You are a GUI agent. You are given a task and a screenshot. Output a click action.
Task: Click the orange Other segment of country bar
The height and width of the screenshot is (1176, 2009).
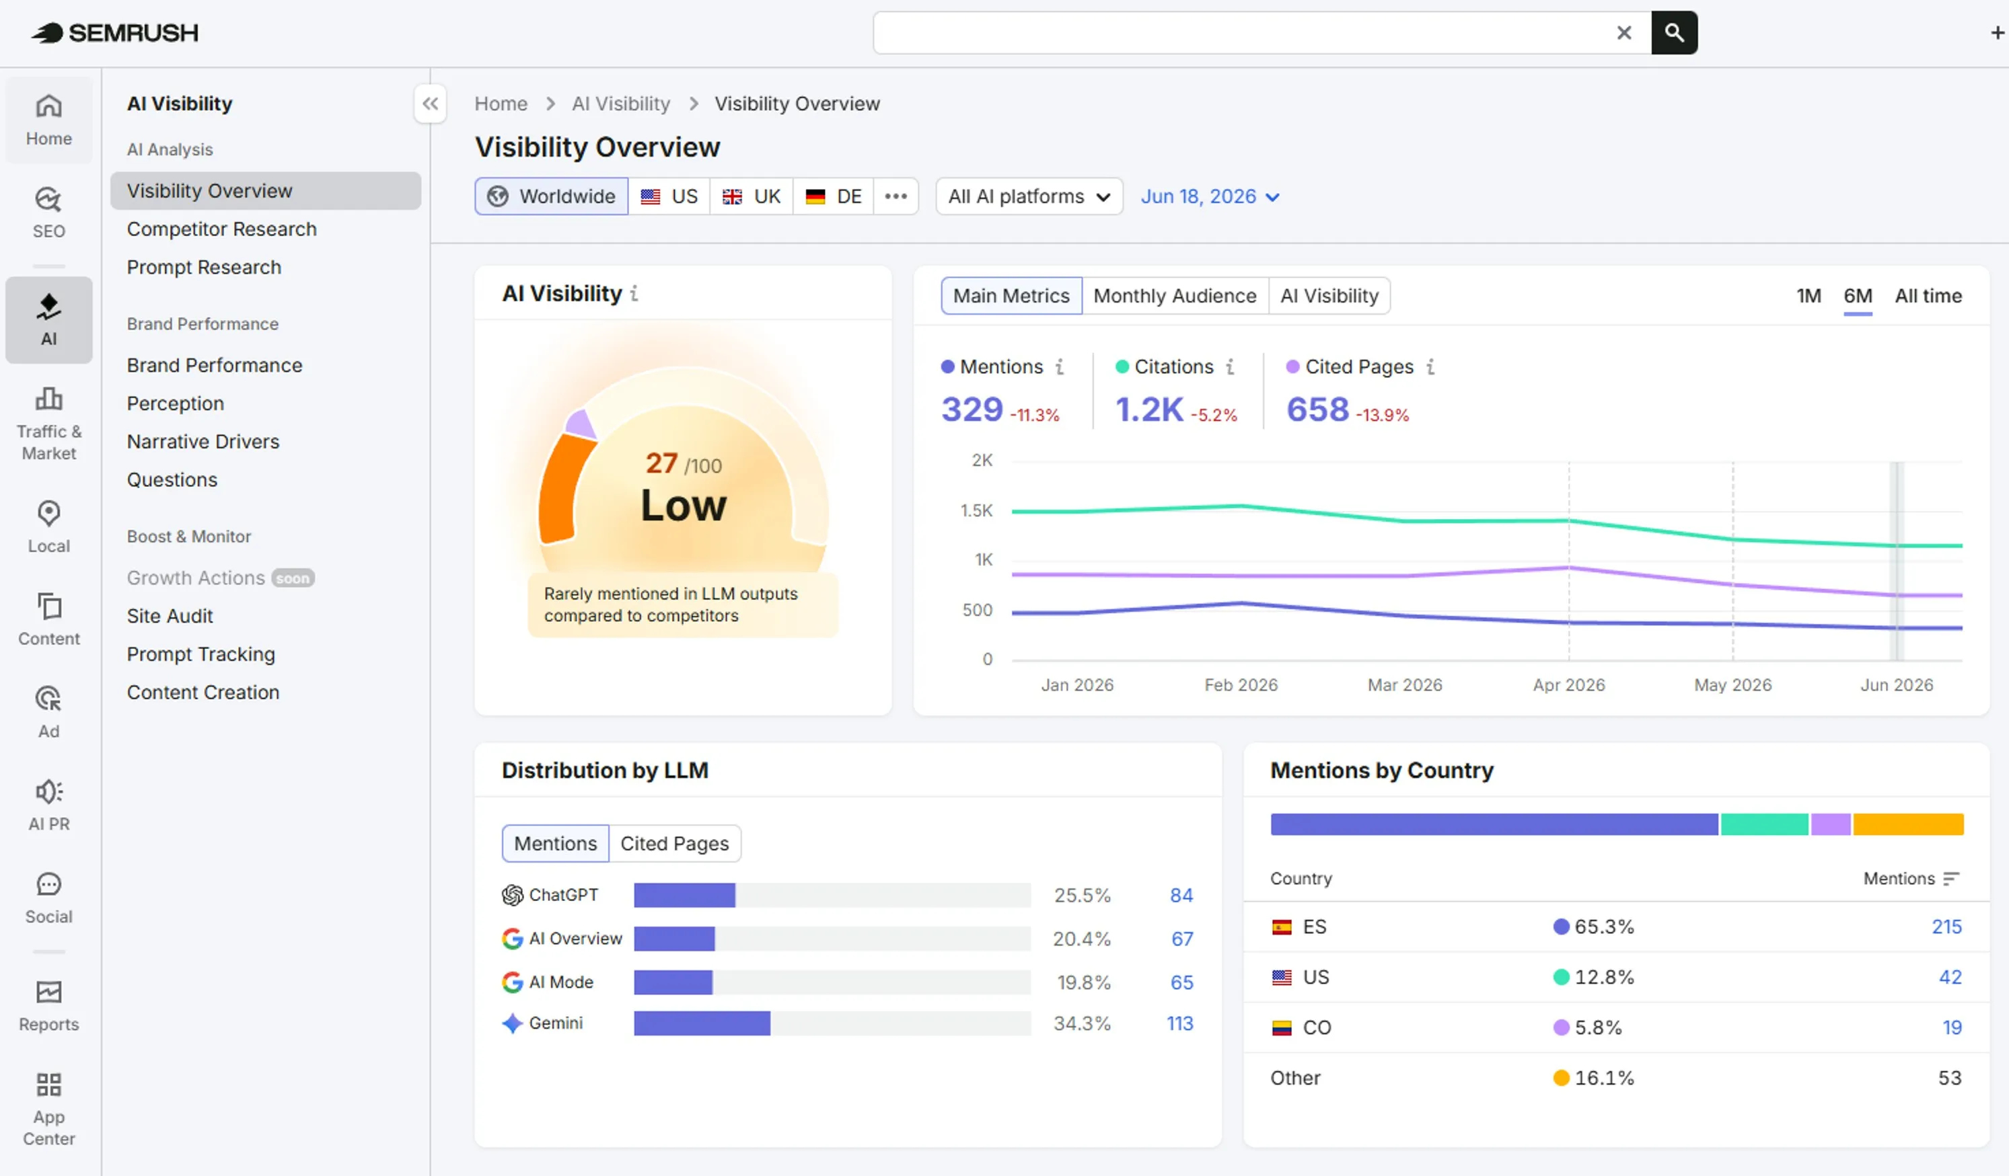pos(1909,824)
